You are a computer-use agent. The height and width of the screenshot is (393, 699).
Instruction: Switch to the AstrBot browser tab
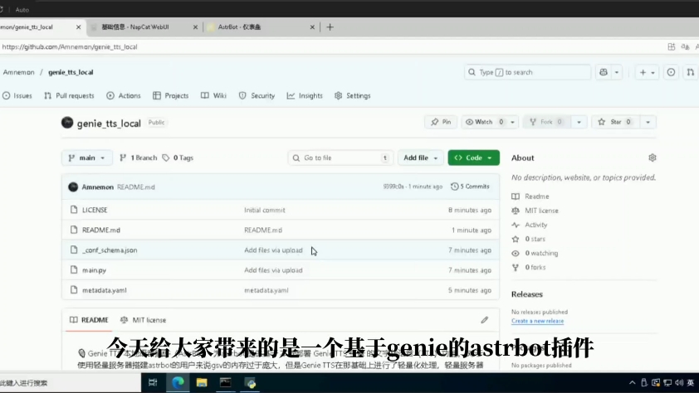click(261, 27)
